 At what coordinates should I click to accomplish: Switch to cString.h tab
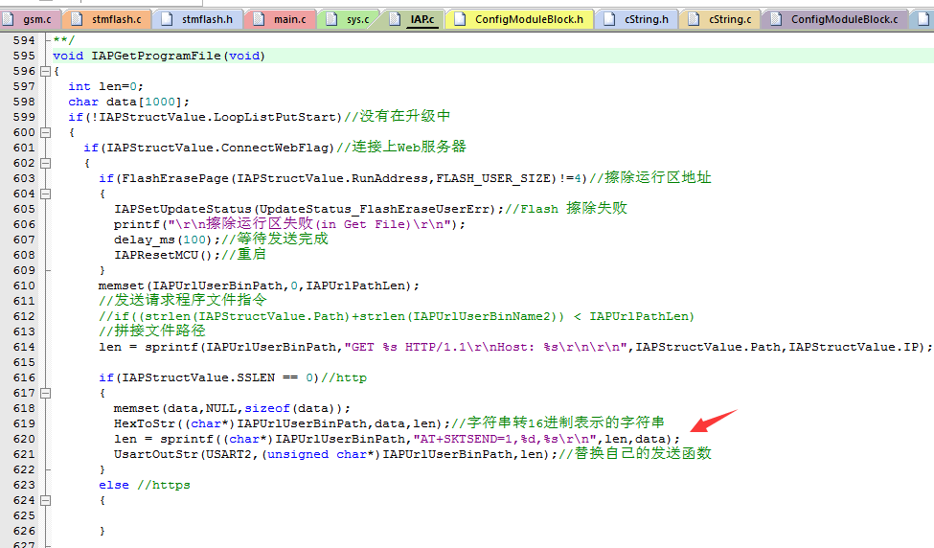(637, 20)
